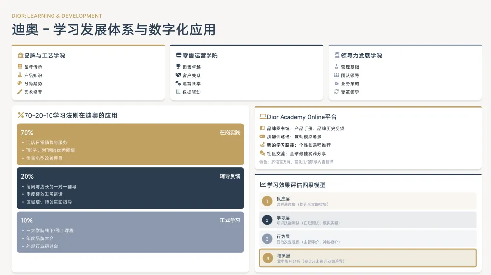Click the 70-20-10学习法则在迪奥的应用 heading
This screenshot has height=275, width=491.
click(x=71, y=116)
